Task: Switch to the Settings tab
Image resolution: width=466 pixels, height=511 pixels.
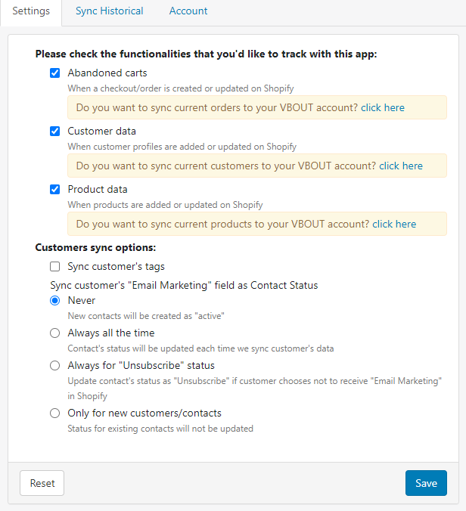Action: coord(31,11)
